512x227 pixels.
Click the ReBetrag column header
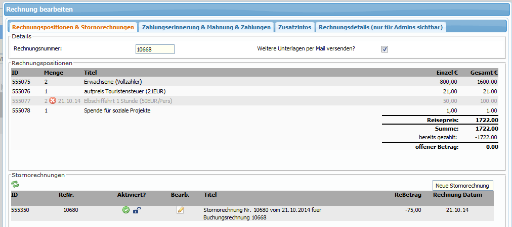click(407, 195)
